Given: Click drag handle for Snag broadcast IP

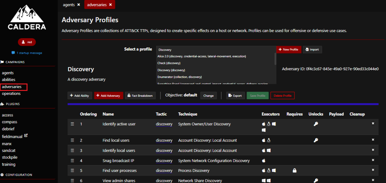Looking at the screenshot, I should click(72, 161).
